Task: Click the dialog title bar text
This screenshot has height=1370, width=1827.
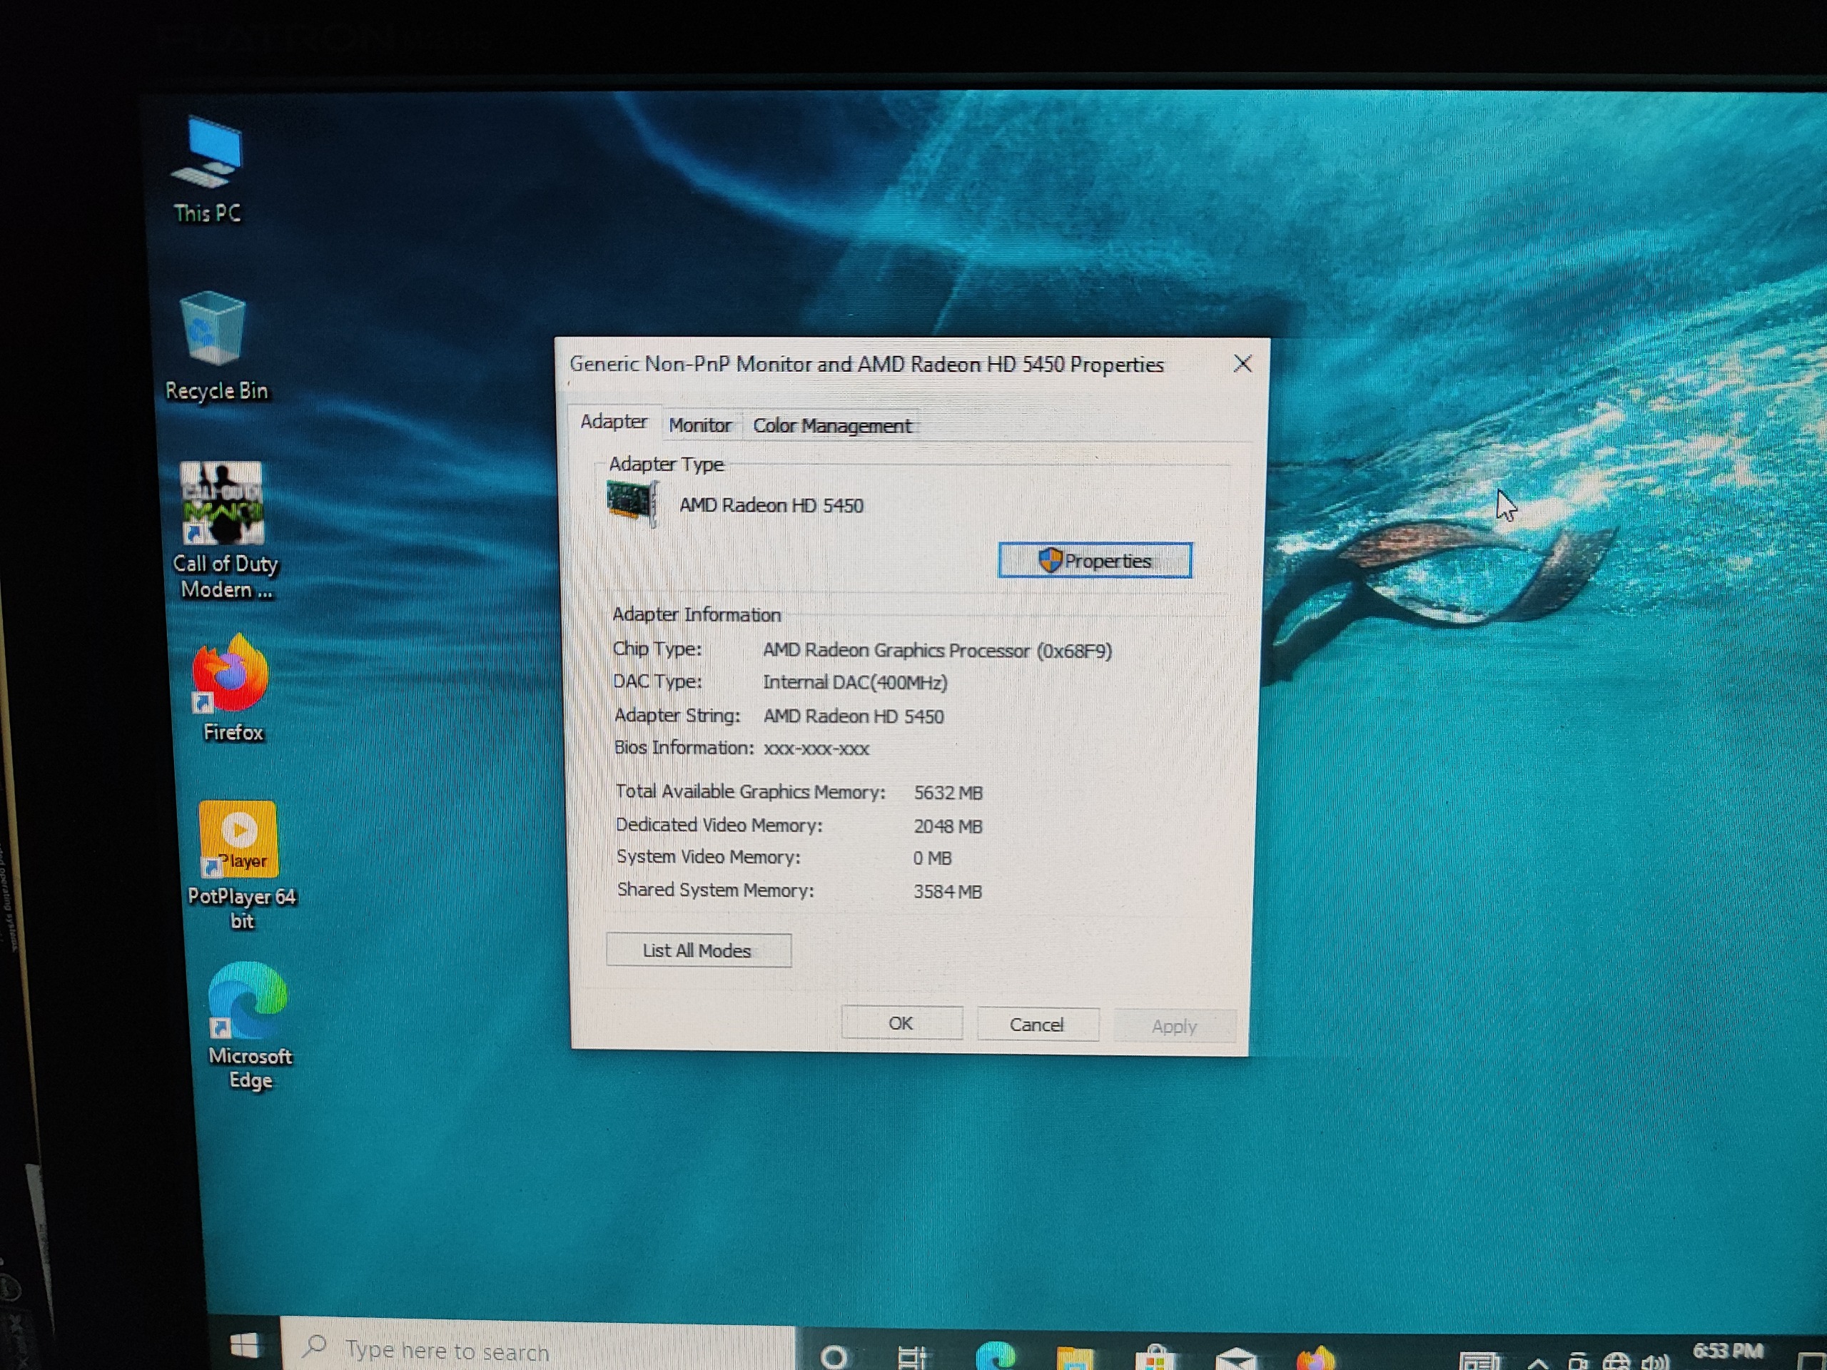Action: (x=866, y=364)
